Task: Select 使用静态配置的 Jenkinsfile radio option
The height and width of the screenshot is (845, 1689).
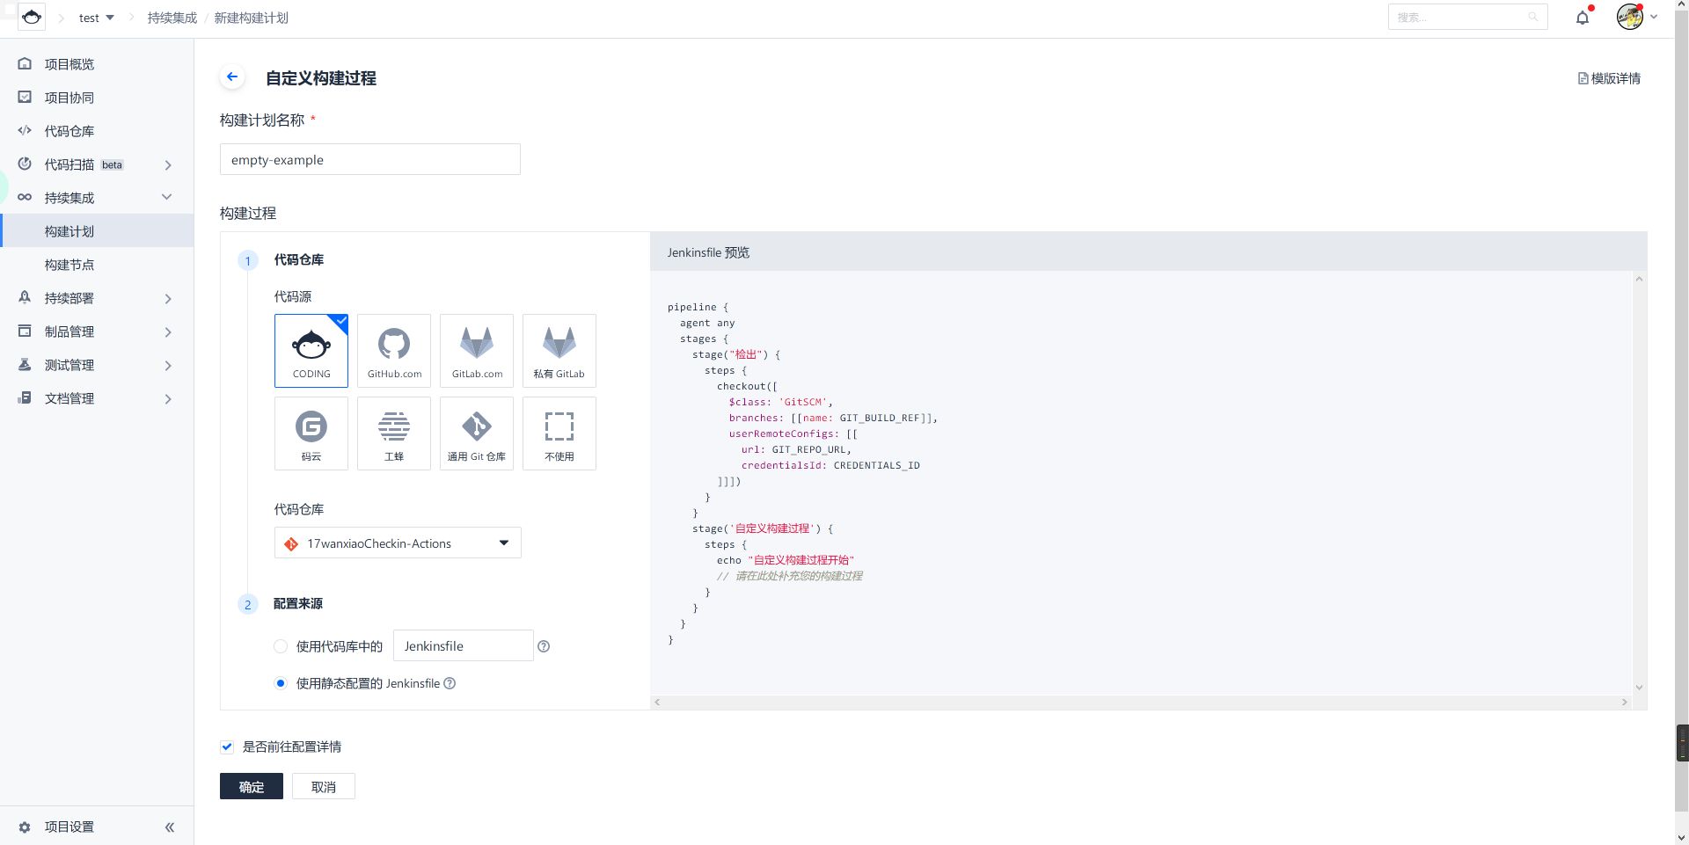Action: 281,683
